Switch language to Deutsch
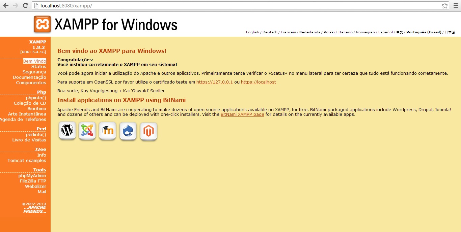This screenshot has height=232, width=461. click(x=270, y=32)
